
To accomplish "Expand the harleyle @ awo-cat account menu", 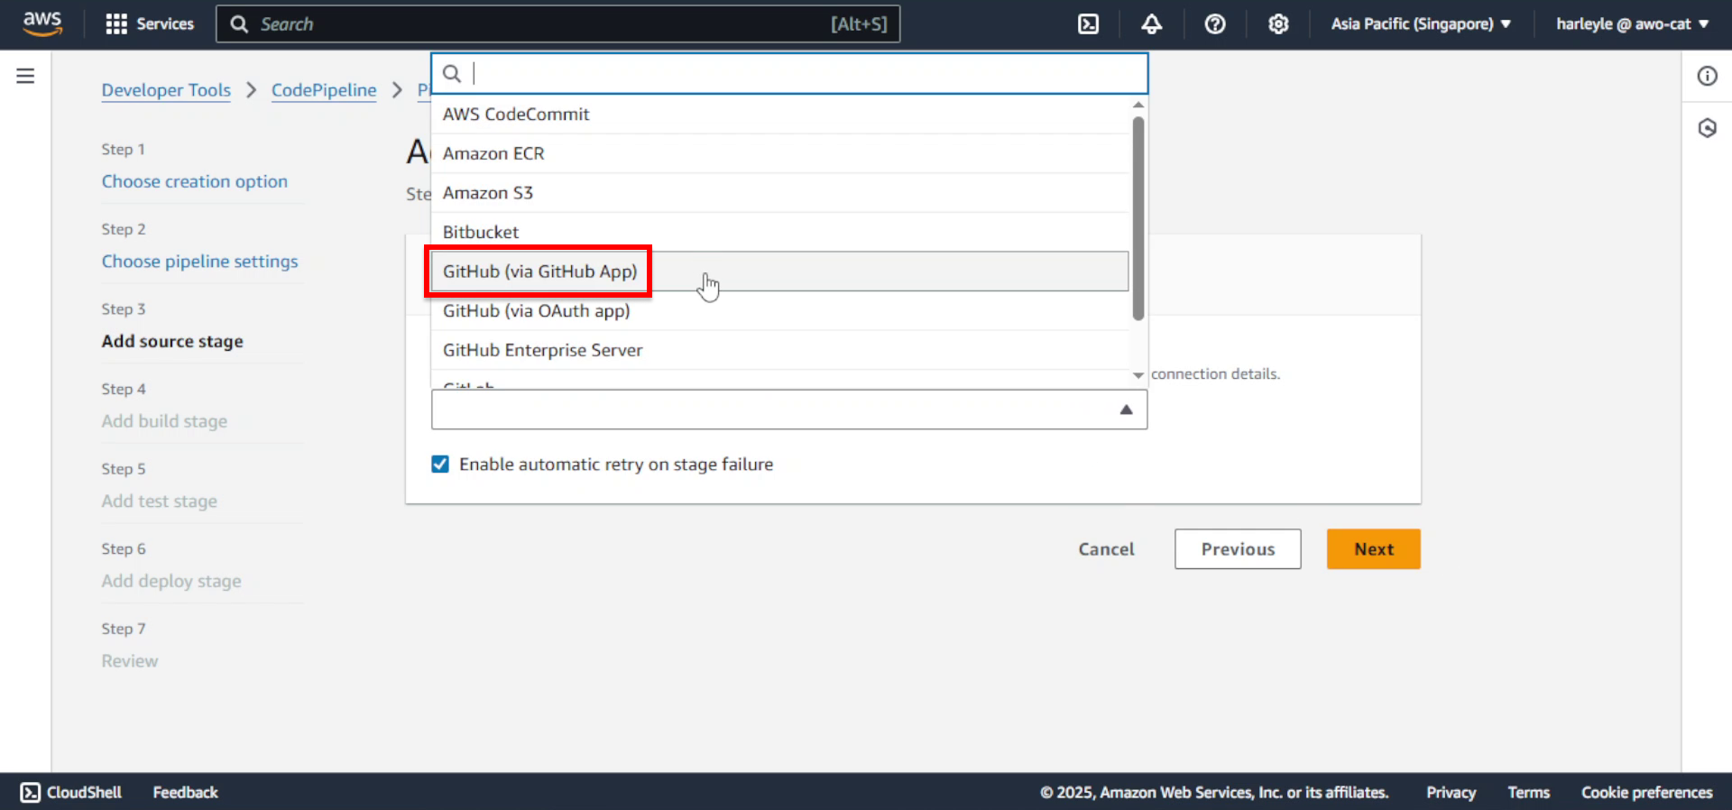I will (x=1632, y=24).
